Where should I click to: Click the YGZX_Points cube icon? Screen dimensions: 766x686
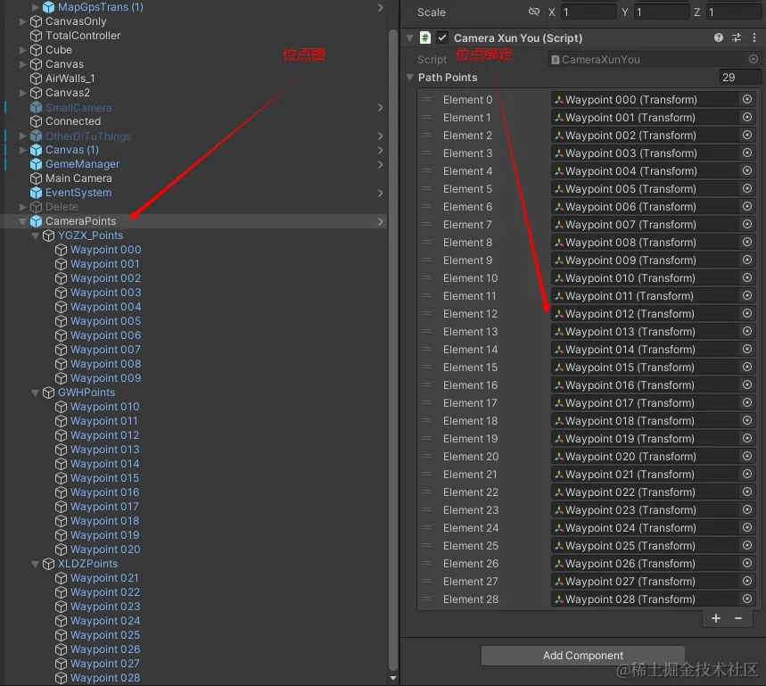[48, 236]
